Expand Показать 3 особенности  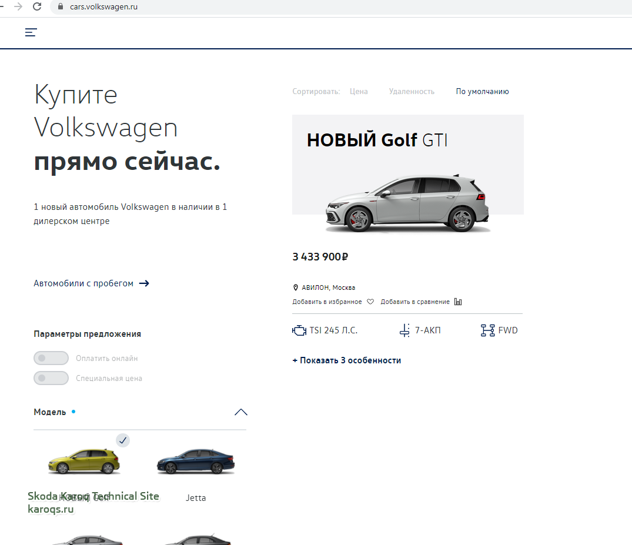(x=347, y=360)
